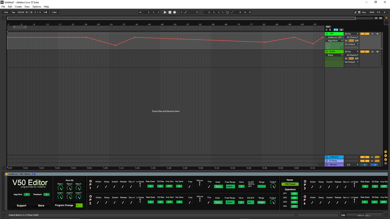The image size is (390, 219).
Task: Toggle Follow playback arrow icon
Action: tap(140, 12)
